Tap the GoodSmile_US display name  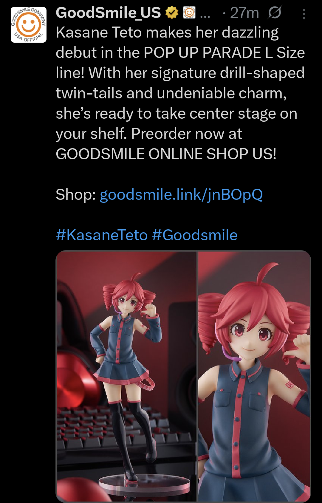pos(108,13)
